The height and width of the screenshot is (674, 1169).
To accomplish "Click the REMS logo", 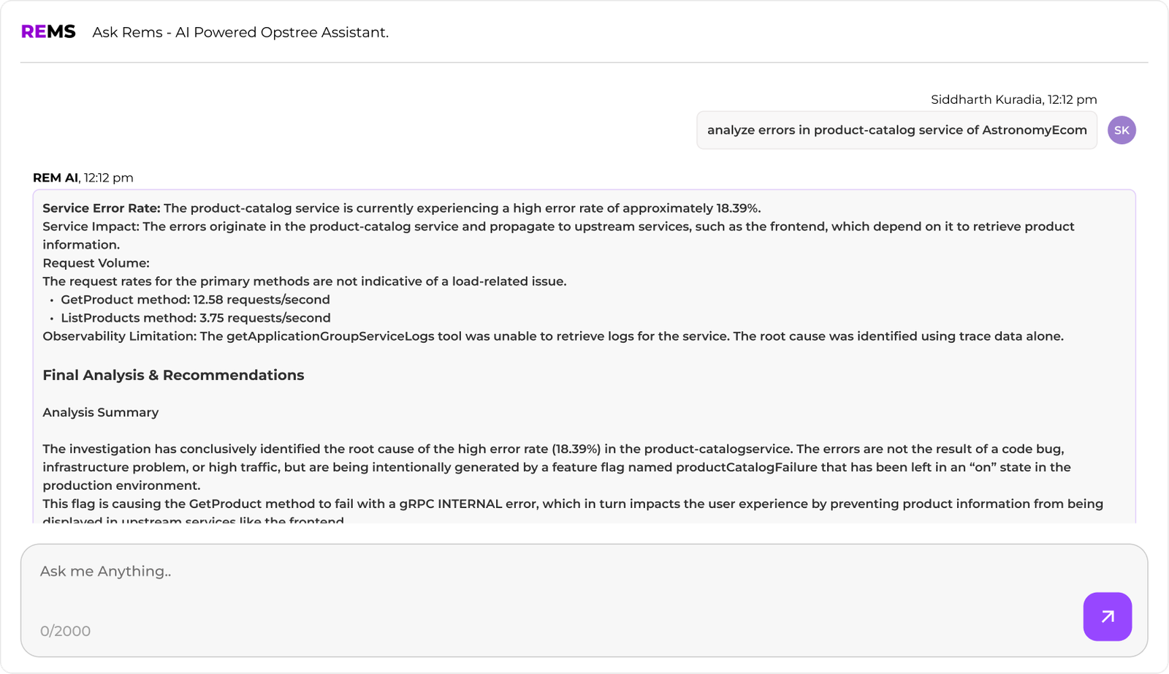I will tap(48, 32).
